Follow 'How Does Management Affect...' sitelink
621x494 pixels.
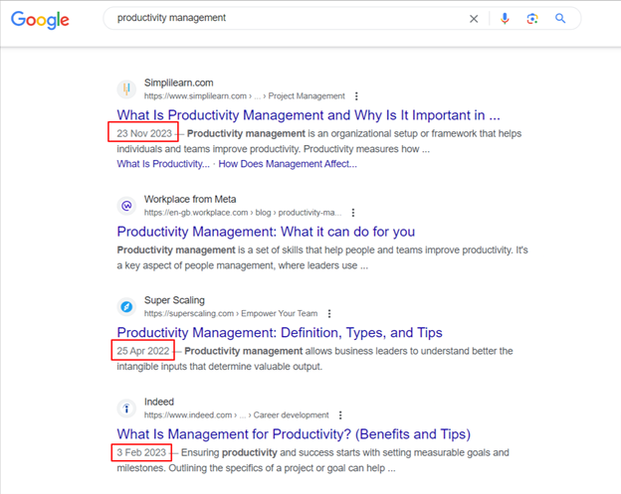pyautogui.click(x=288, y=164)
